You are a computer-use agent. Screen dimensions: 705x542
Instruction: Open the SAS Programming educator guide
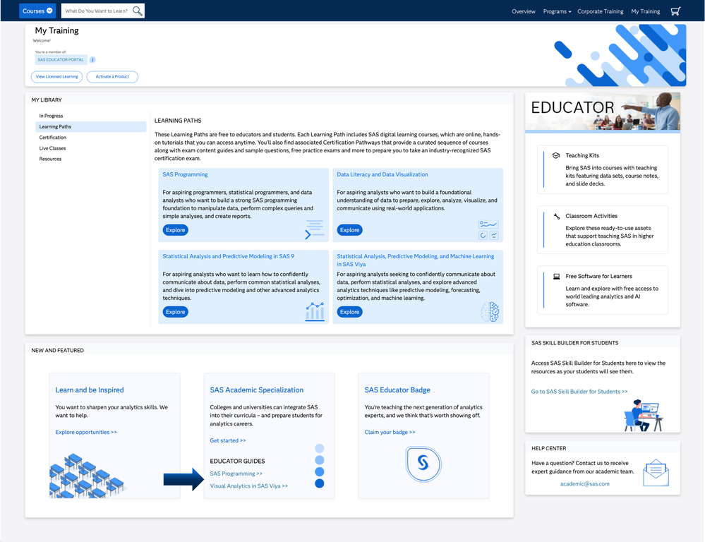tap(236, 474)
